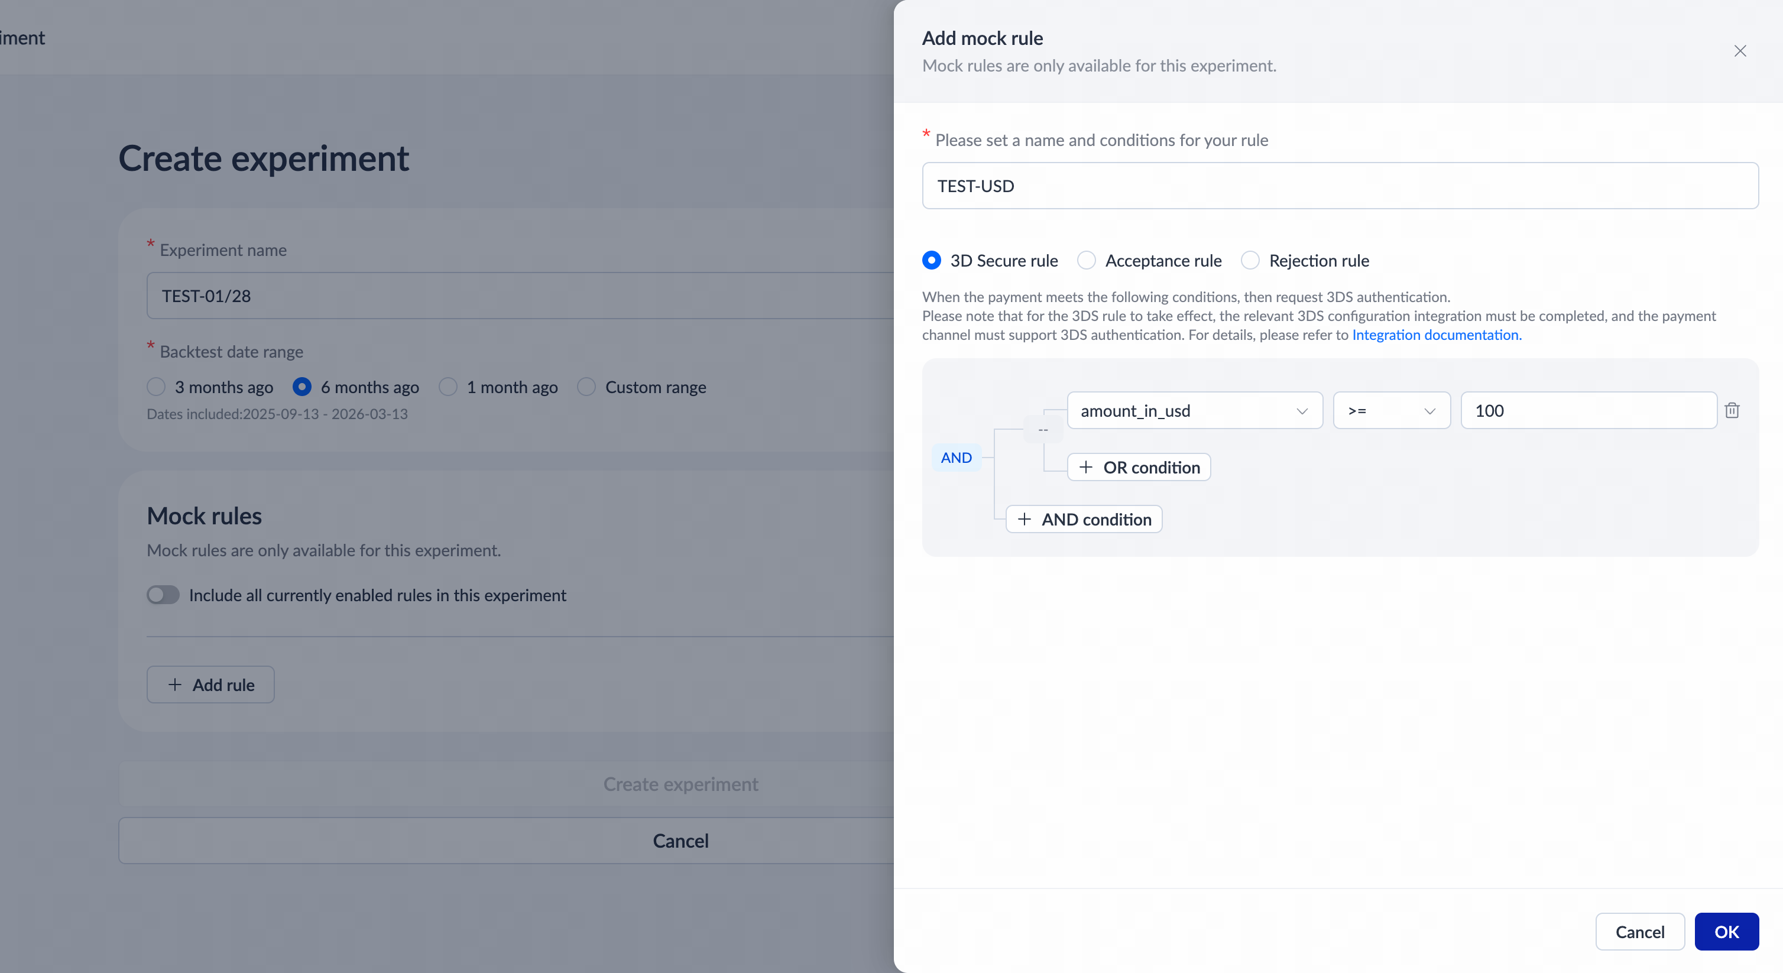Choose the Acceptance rule radio button
1783x973 pixels.
point(1087,260)
